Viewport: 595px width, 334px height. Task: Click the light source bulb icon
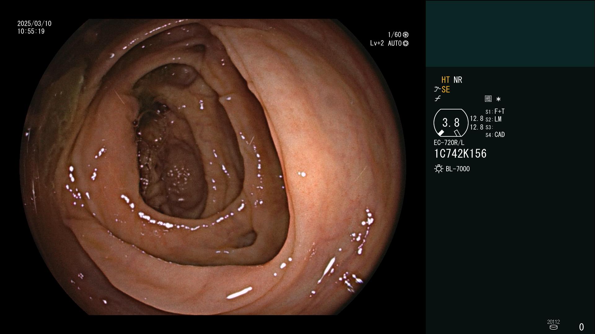(x=439, y=169)
